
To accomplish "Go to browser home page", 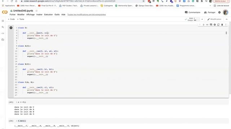I will [16, 1].
